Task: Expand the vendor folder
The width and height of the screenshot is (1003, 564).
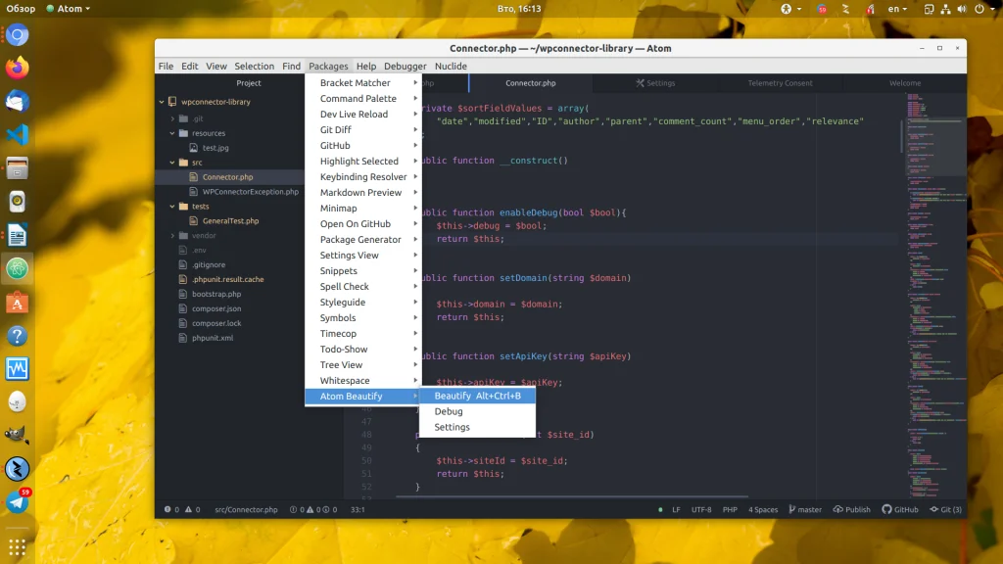Action: 172,236
